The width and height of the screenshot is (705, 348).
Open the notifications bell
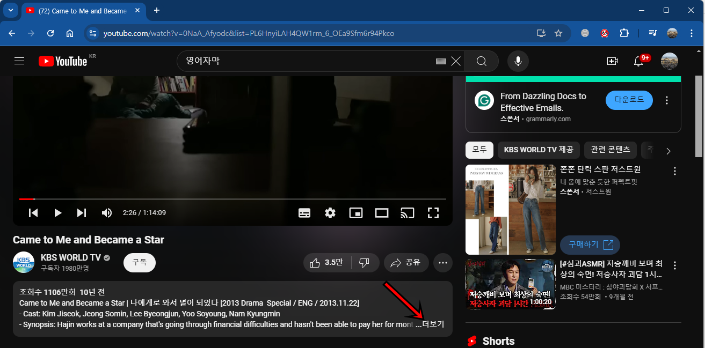638,61
